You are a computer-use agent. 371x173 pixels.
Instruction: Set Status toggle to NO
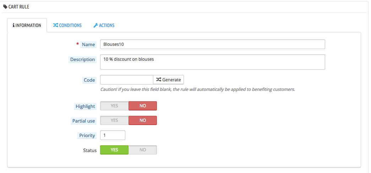(143, 150)
